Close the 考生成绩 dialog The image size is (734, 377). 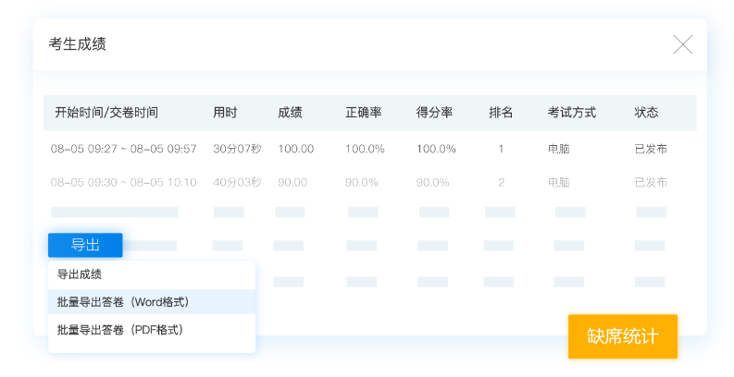pyautogui.click(x=682, y=44)
